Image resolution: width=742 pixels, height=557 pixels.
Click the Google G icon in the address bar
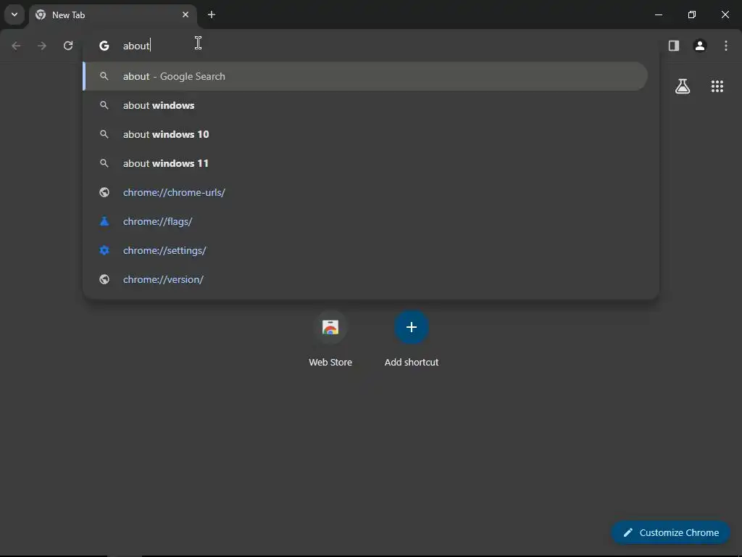click(x=104, y=46)
